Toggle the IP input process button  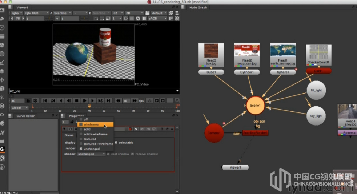pyautogui.click(x=171, y=19)
